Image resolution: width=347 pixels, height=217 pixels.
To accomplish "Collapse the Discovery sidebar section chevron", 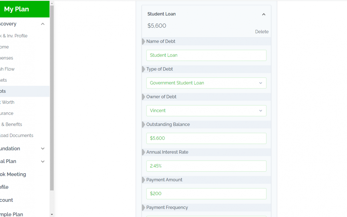I will [x=43, y=24].
